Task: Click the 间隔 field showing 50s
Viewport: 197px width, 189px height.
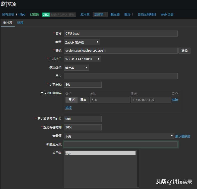Action: coord(110,100)
